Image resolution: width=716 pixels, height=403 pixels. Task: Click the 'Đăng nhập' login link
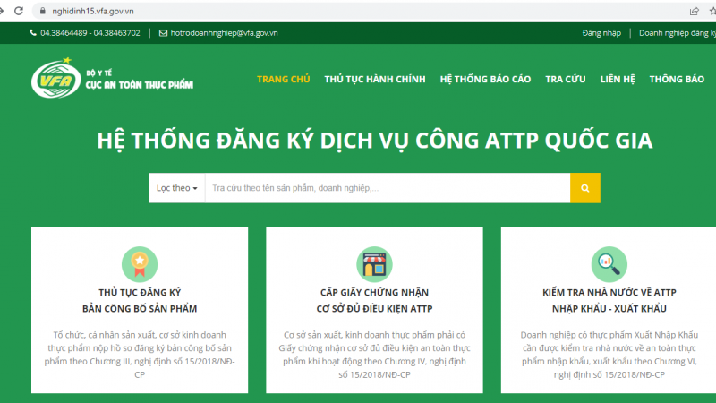601,33
